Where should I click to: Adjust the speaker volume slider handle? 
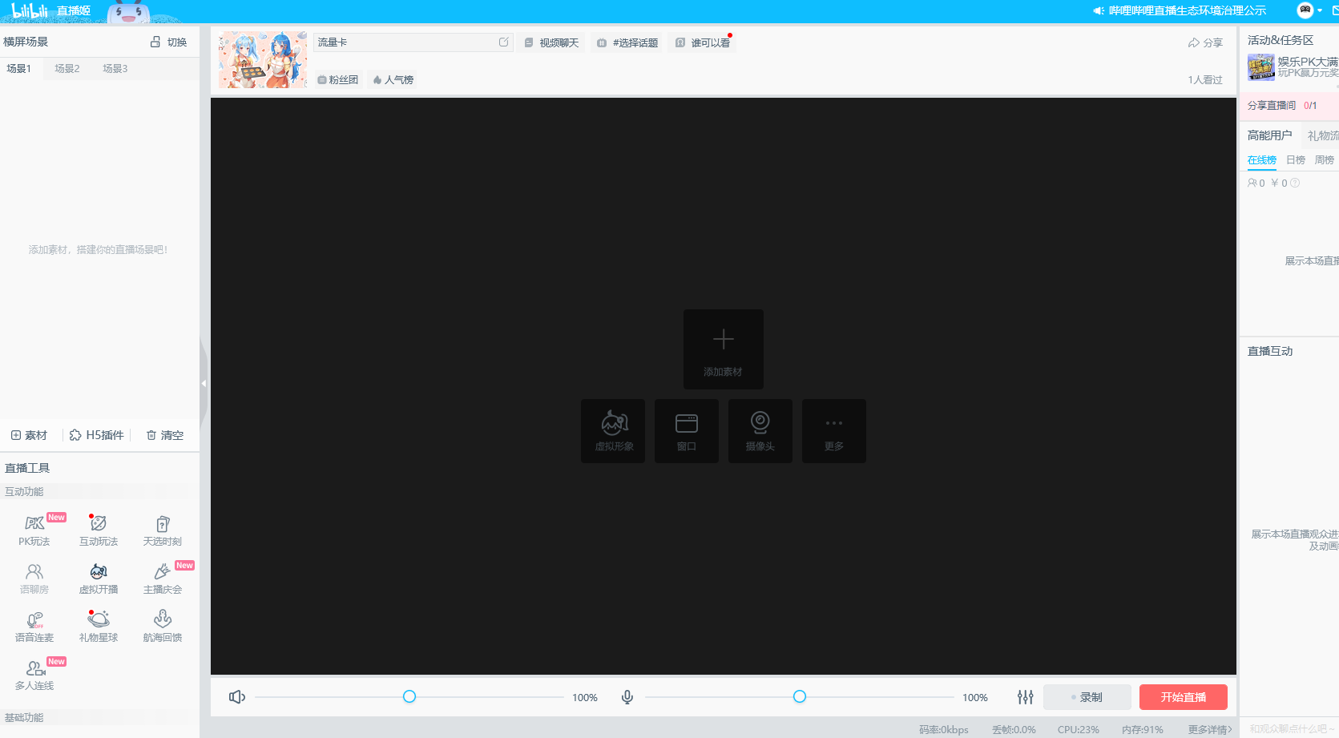pos(409,696)
